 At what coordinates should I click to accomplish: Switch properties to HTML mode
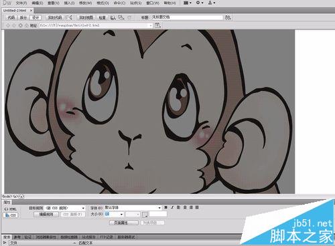click(10, 209)
